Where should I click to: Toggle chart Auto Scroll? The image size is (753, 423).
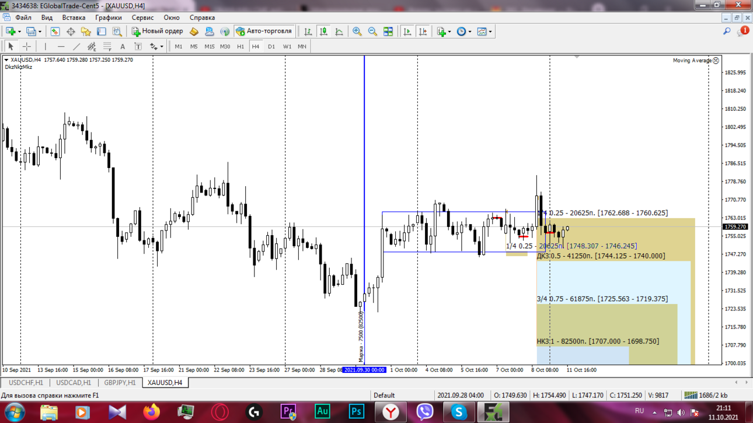click(x=407, y=32)
